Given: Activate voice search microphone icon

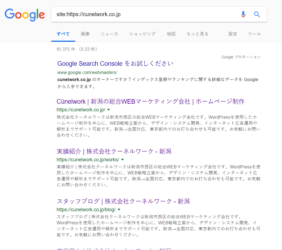Looking at the screenshot, I should tap(243, 14).
